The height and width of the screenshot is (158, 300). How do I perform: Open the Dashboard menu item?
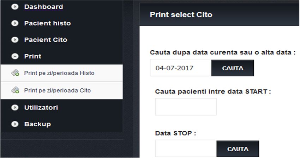[x=43, y=7]
